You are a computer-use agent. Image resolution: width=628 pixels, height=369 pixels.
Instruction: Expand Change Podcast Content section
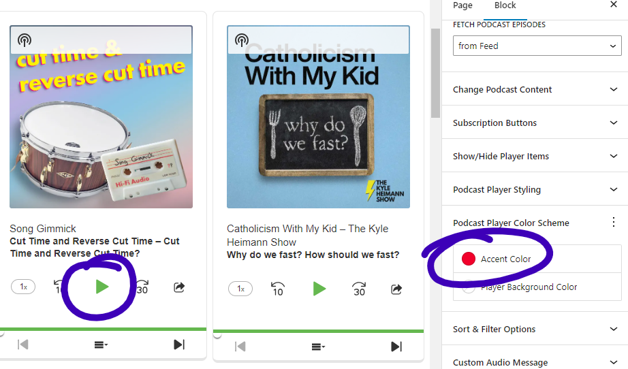tap(535, 89)
